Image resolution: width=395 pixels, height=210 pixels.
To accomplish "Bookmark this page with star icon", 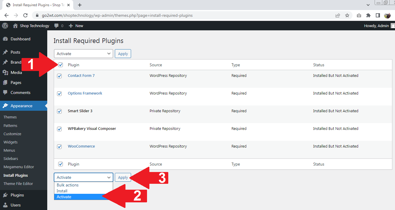I will coord(347,15).
